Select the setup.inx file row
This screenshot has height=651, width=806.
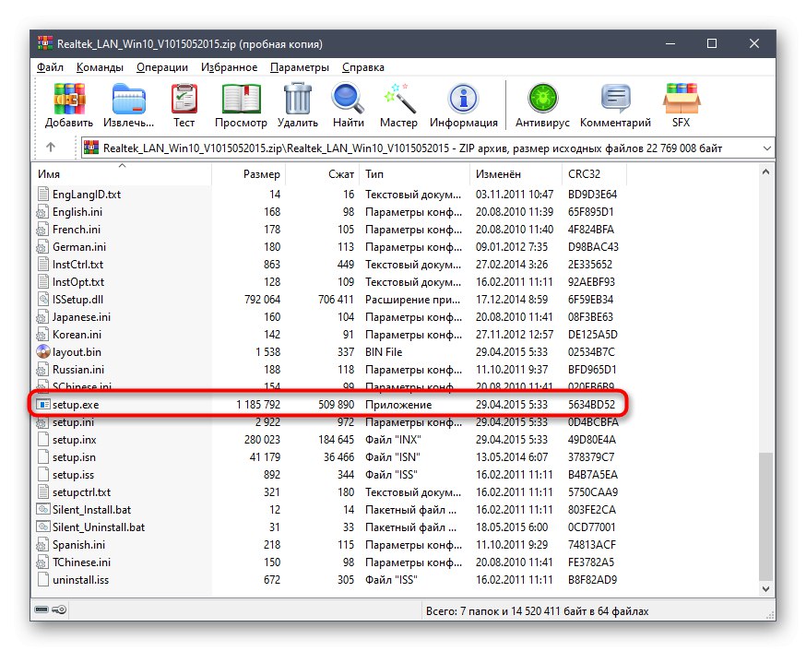[329, 440]
